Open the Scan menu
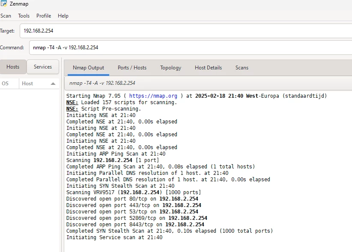 coord(6,16)
